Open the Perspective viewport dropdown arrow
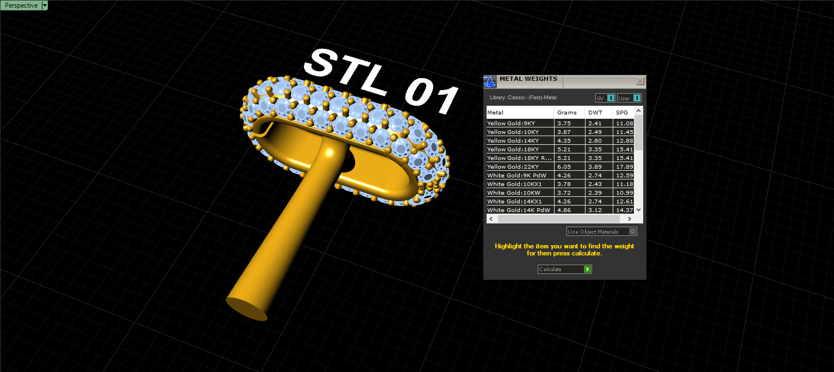Viewport: 834px width, 372px height. [45, 5]
